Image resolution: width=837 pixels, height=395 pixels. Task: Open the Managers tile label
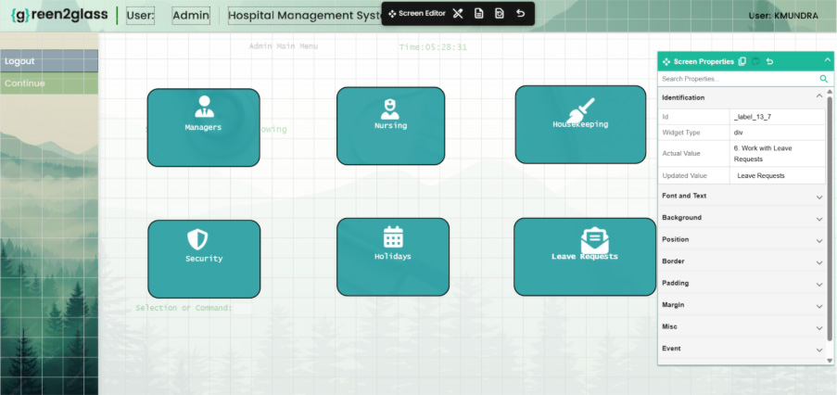pos(203,128)
